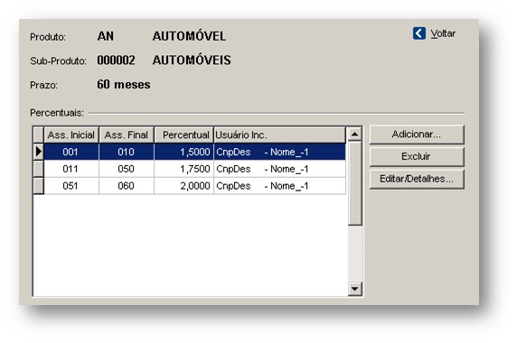Click the Adicionar... button
The width and height of the screenshot is (517, 343).
click(x=417, y=134)
